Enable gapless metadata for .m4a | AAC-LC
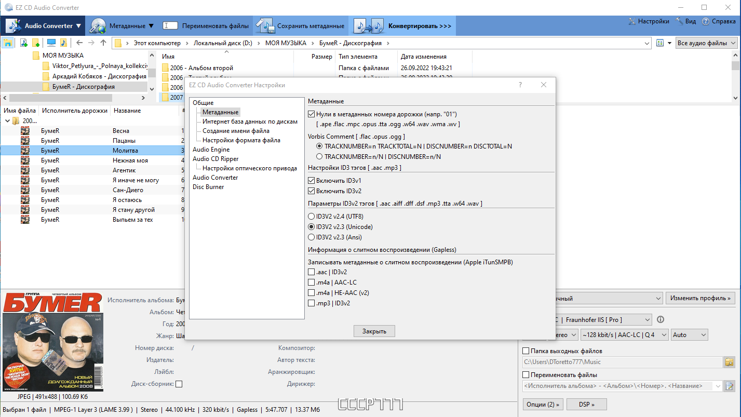This screenshot has height=417, width=741. pyautogui.click(x=312, y=283)
